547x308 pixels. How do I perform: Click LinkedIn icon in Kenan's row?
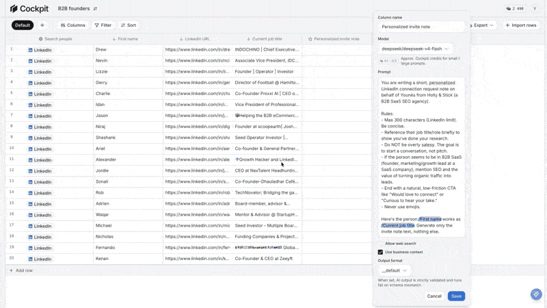[30, 259]
